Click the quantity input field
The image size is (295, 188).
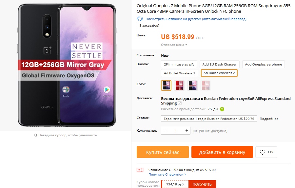tap(176, 131)
